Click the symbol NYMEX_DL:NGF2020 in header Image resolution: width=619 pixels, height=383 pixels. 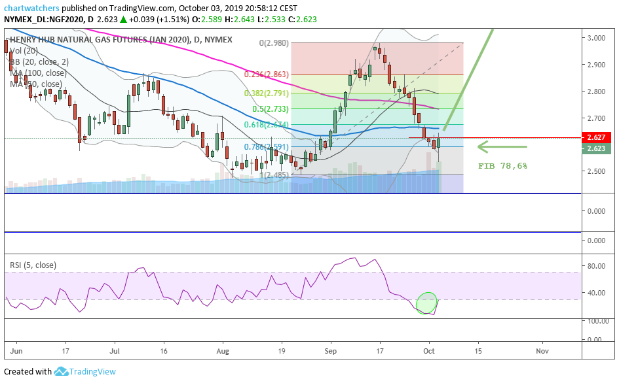[43, 20]
